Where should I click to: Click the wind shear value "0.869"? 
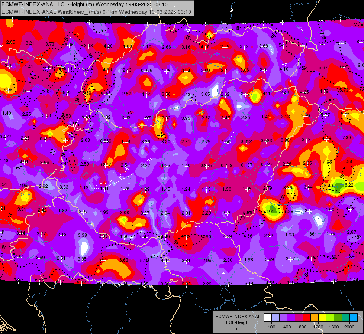pyautogui.click(x=106, y=141)
